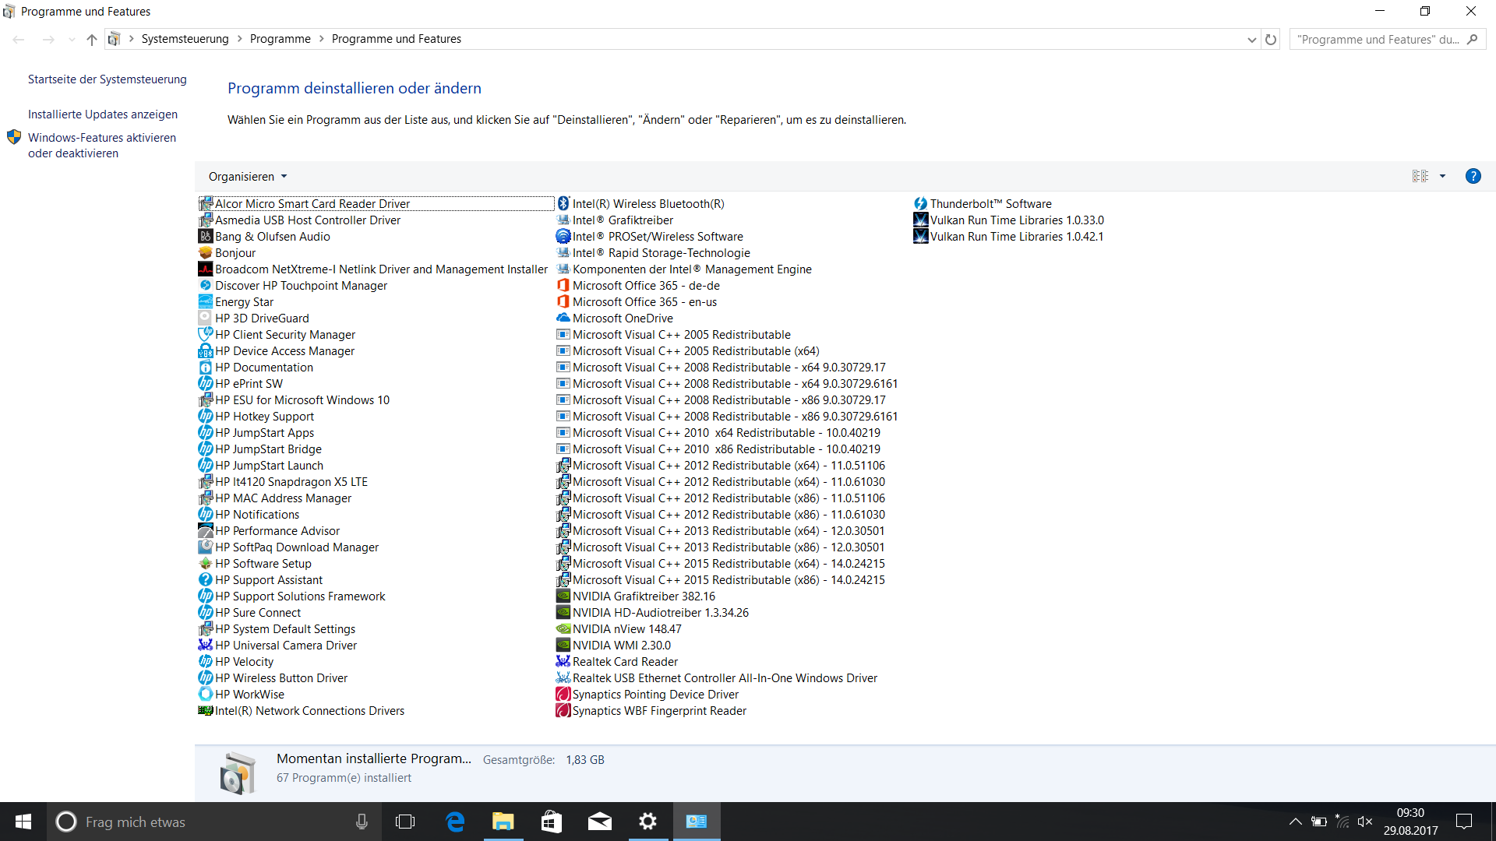1496x841 pixels.
Task: Click the muted volume tray icon
Action: point(1364,822)
